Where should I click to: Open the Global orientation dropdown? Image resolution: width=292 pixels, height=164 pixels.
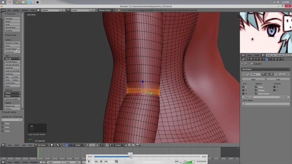tap(80, 145)
